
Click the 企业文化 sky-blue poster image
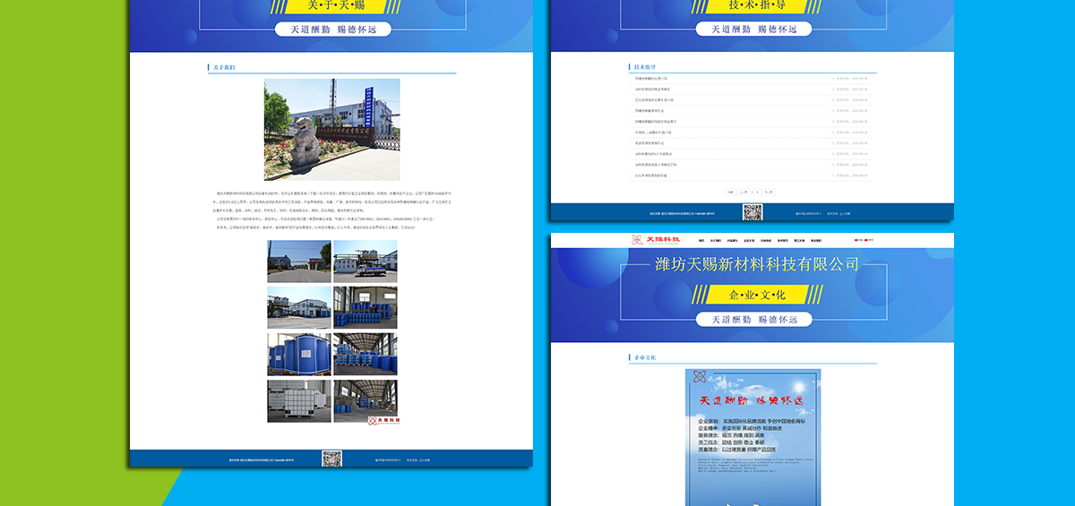(x=752, y=437)
